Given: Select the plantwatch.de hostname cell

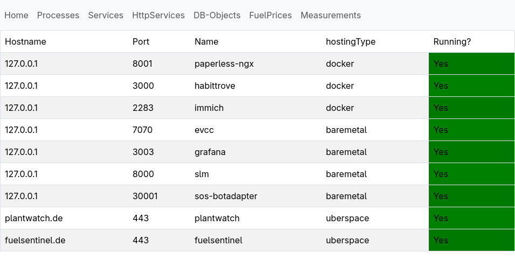Looking at the screenshot, I should (64, 219).
